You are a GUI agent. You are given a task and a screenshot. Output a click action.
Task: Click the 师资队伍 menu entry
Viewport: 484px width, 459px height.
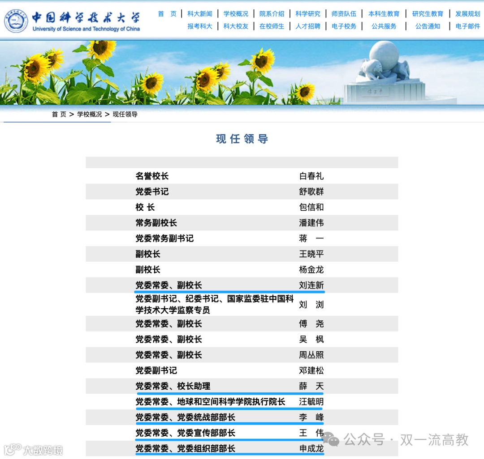click(x=344, y=14)
